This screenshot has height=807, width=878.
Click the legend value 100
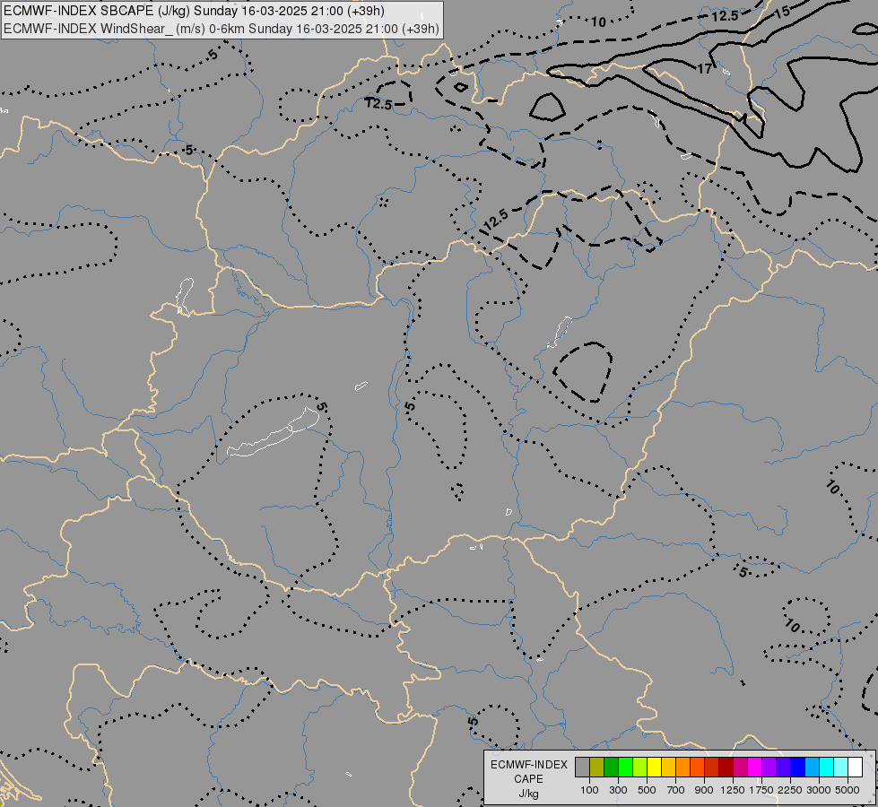coord(589,790)
